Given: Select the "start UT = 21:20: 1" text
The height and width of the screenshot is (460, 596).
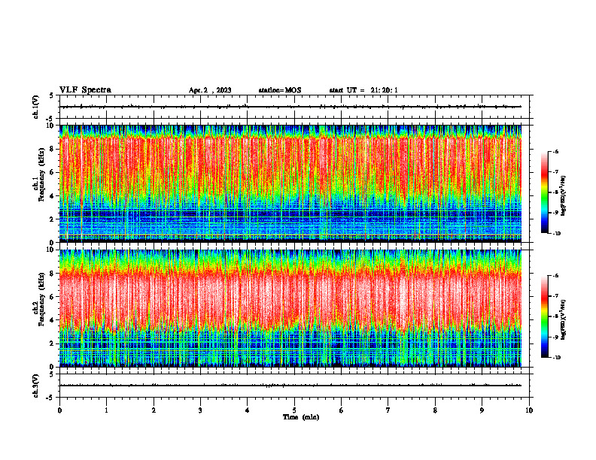Looking at the screenshot, I should 363,90.
